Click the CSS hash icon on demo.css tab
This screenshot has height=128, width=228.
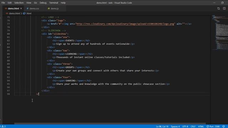pos(27,9)
